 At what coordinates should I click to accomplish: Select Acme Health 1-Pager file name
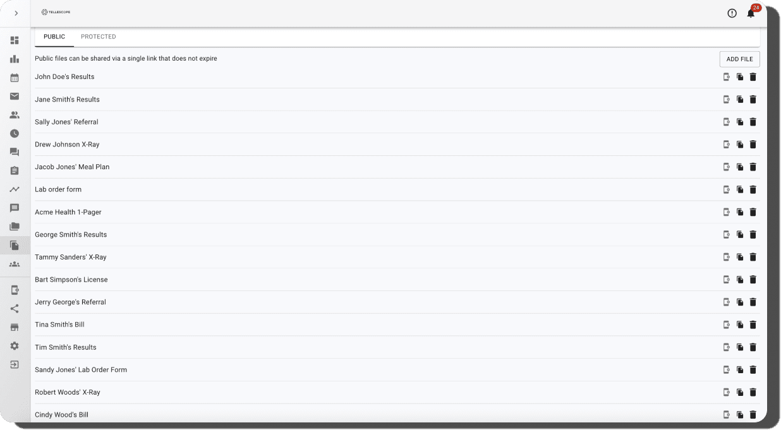coord(68,212)
